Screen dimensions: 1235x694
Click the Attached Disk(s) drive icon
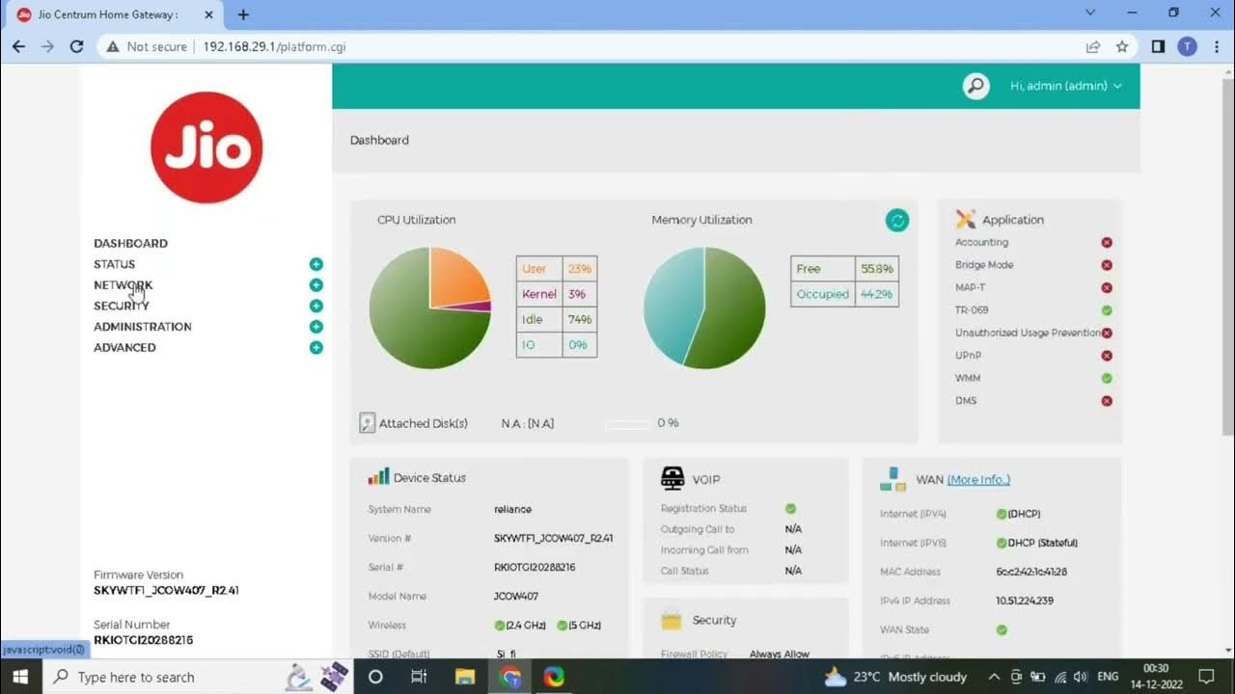367,423
